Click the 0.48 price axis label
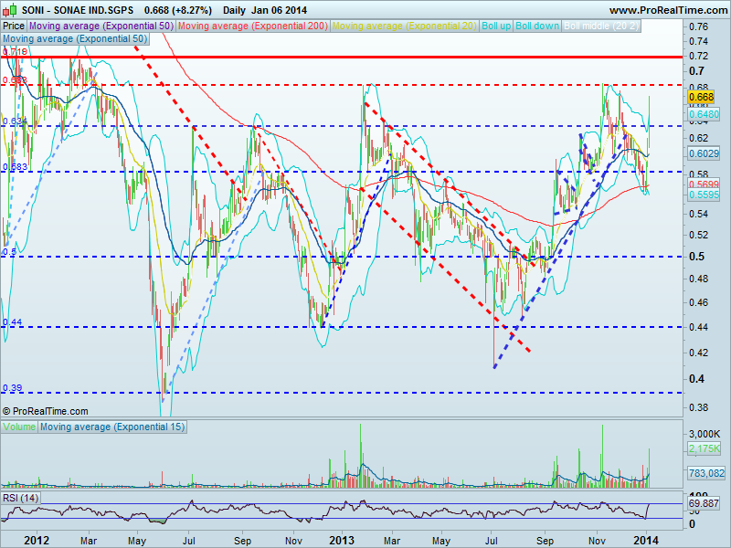The height and width of the screenshot is (548, 731). [698, 279]
